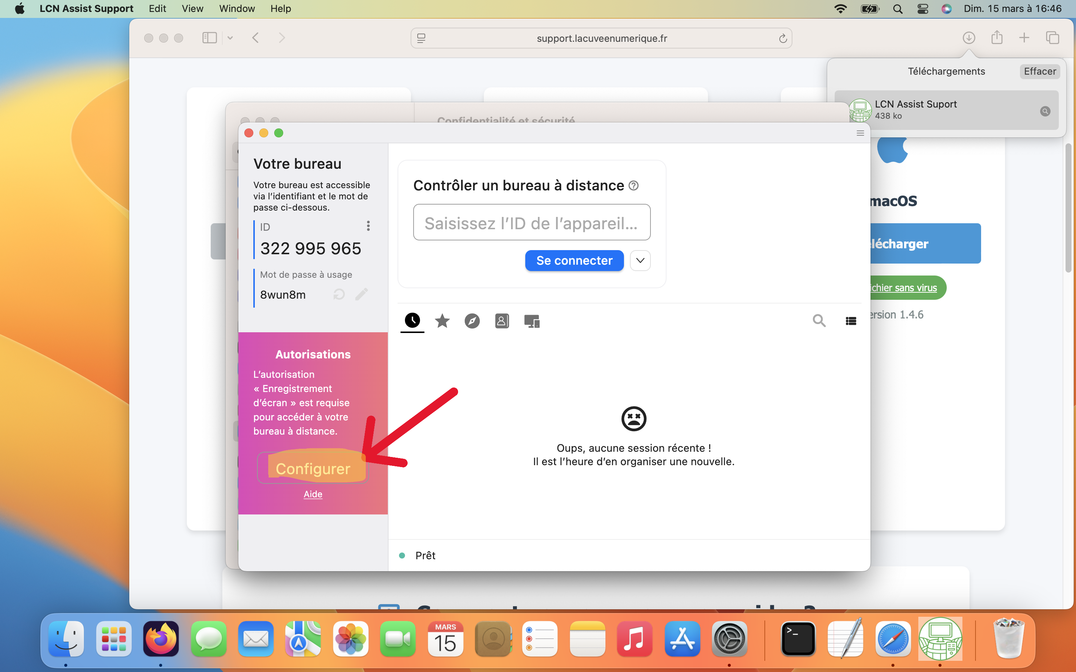The width and height of the screenshot is (1076, 672).
Task: Open the recent sessions clock tab
Action: pyautogui.click(x=412, y=320)
